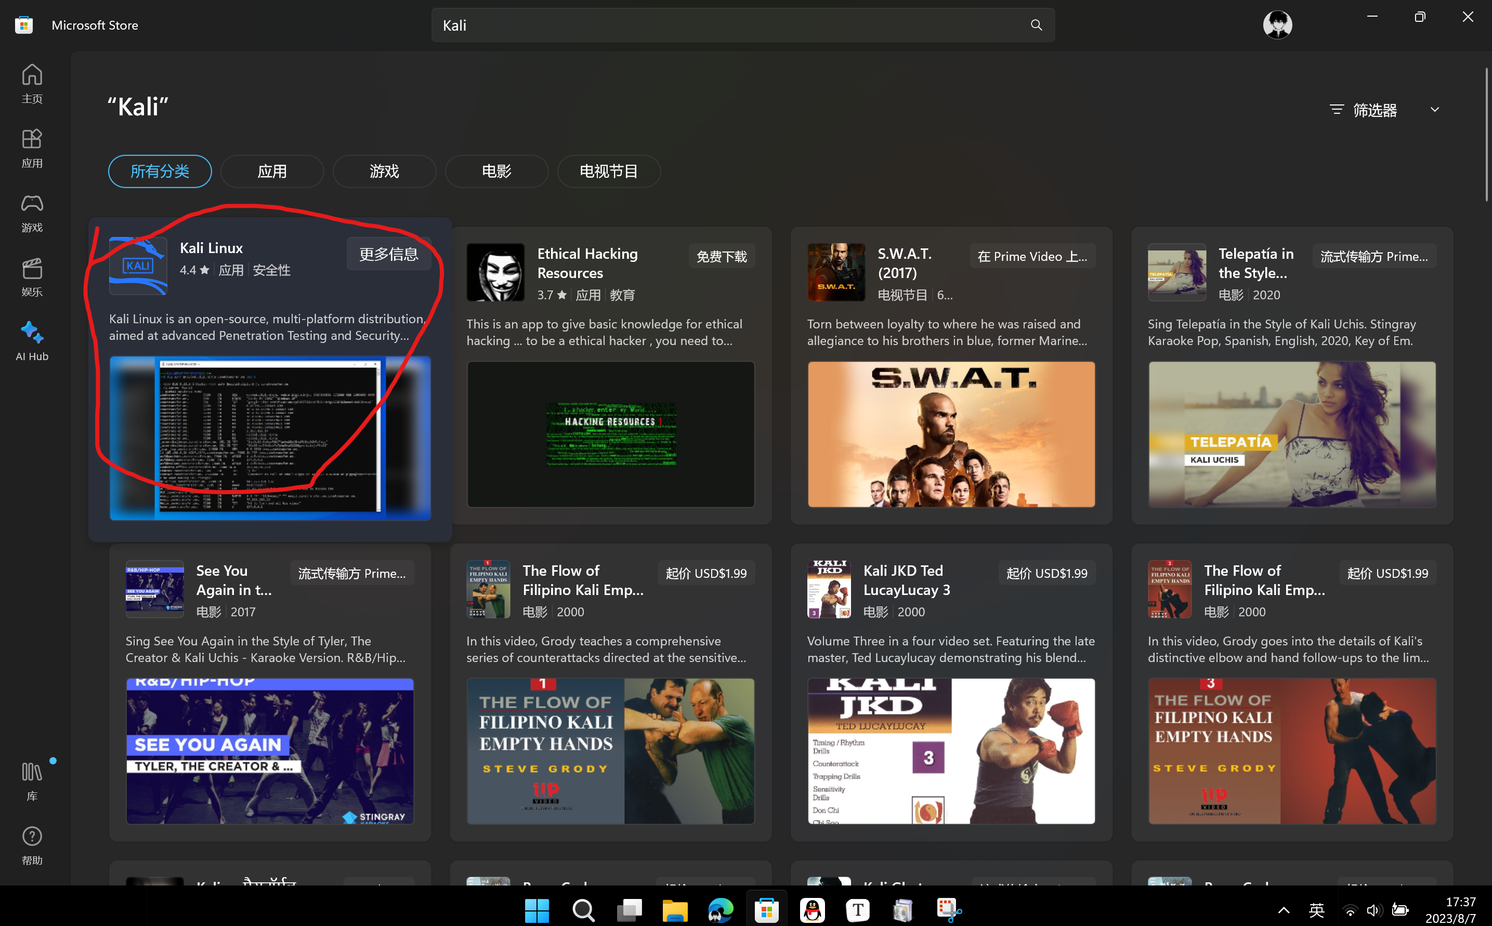
Task: Select the TV shows category filter
Action: [x=608, y=171]
